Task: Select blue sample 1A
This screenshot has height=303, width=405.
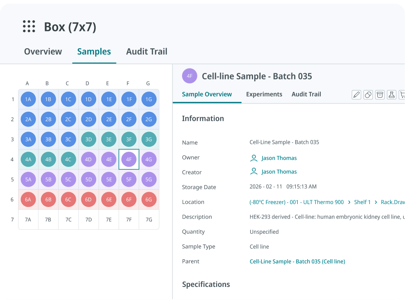Action: tap(28, 99)
